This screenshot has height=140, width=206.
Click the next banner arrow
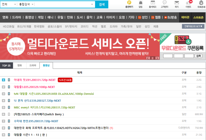[157, 58]
